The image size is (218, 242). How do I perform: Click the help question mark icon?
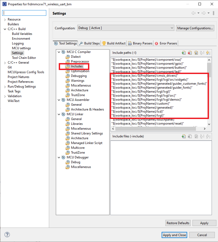click(x=7, y=235)
